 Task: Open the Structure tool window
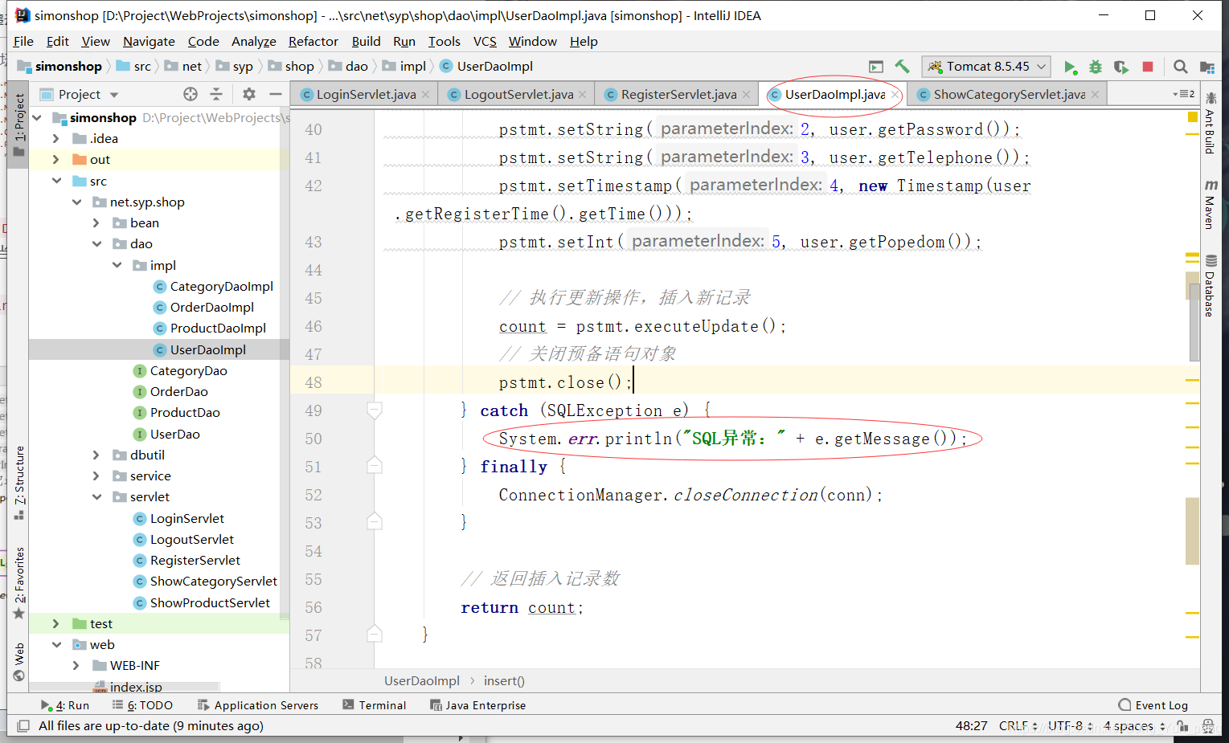pyautogui.click(x=19, y=482)
